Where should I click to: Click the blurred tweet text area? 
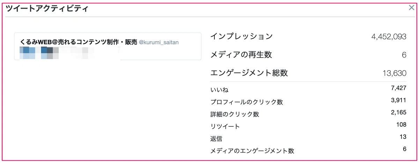[70, 53]
